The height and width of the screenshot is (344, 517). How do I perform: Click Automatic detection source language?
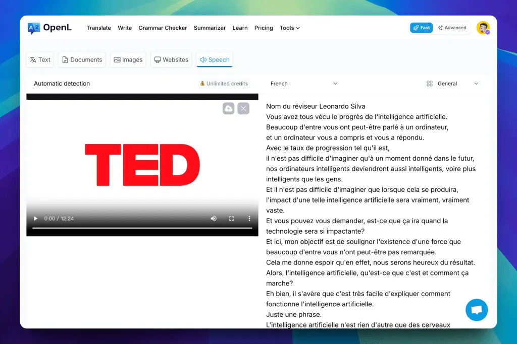pos(62,84)
